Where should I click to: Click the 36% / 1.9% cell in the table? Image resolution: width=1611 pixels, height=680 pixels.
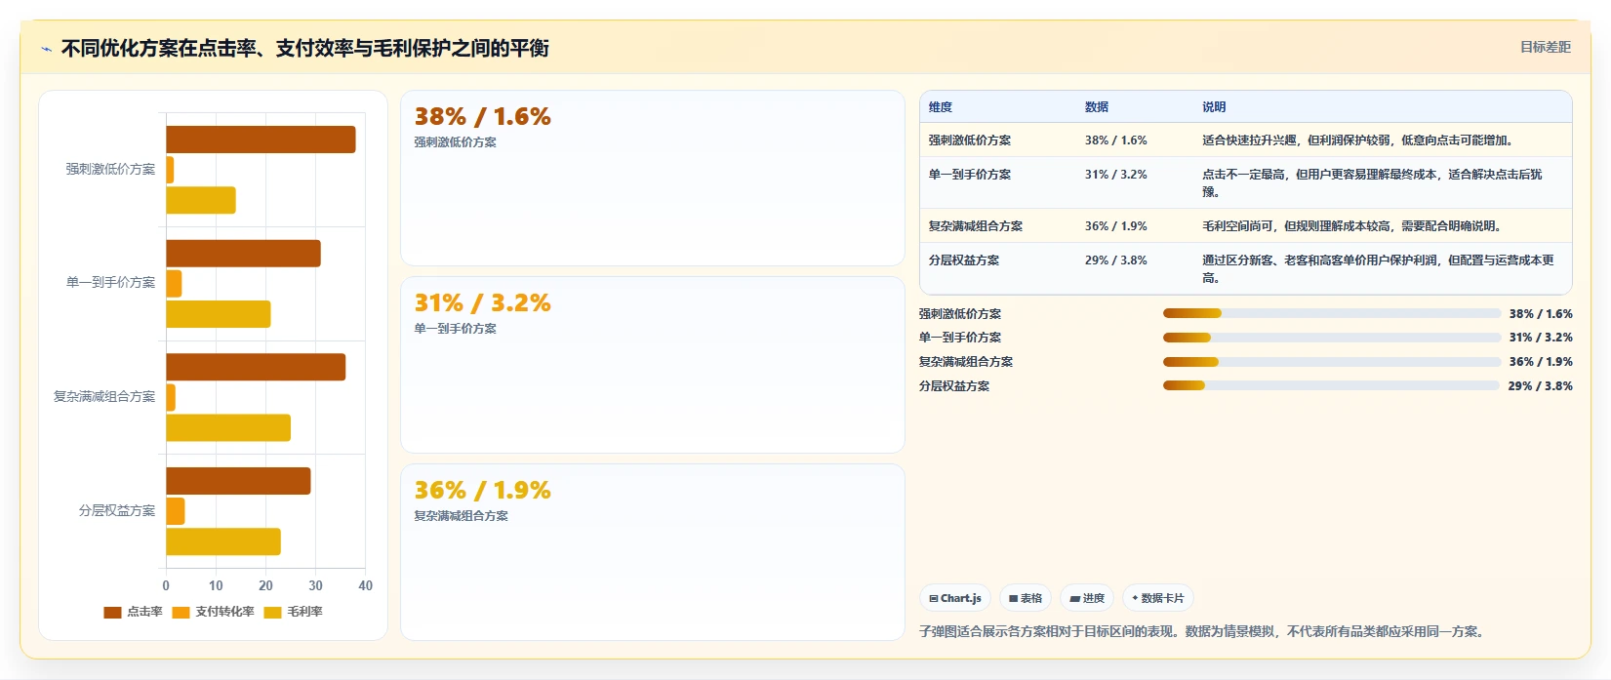[1116, 226]
